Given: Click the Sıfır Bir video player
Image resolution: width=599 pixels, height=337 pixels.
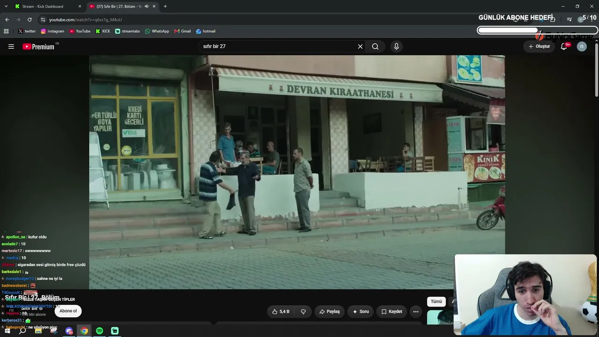Looking at the screenshot, I should point(297,172).
